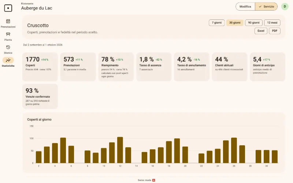Select the 30 giorni period
The width and height of the screenshot is (293, 183).
235,23
